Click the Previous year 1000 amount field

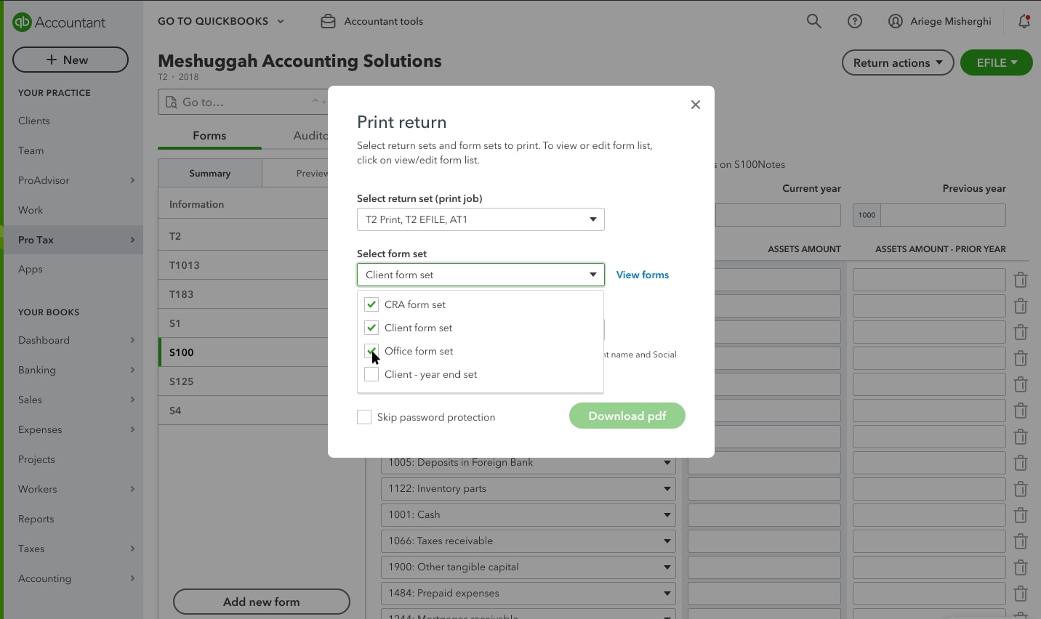tap(943, 215)
